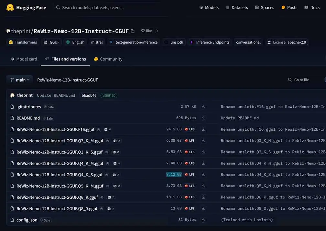The height and width of the screenshot is (231, 326).
Task: Download the F16.gguf file
Action: pos(203,129)
